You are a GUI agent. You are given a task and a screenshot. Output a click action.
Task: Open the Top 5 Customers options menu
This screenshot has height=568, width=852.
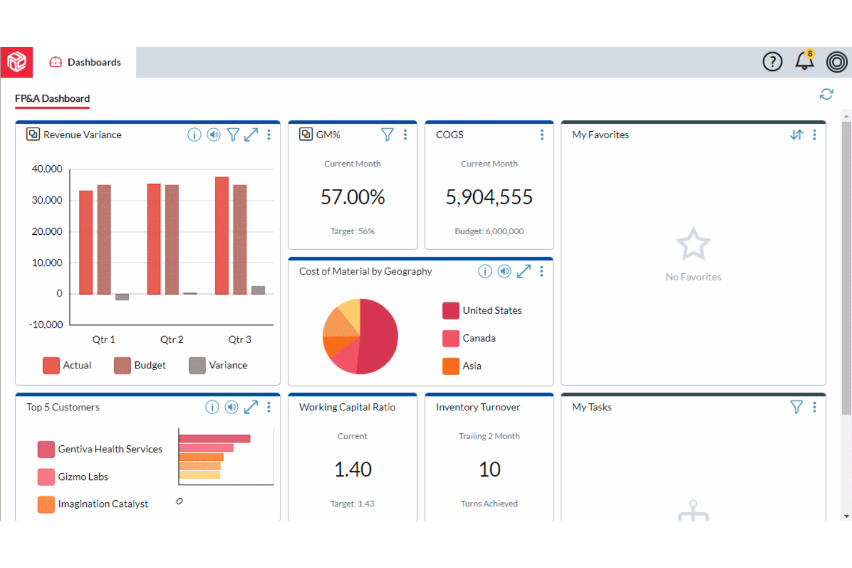(269, 407)
